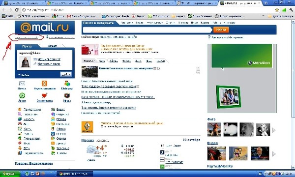This screenshot has height=177, width=295.
Task: Select the Почта tab in login box
Action: pyautogui.click(x=27, y=46)
